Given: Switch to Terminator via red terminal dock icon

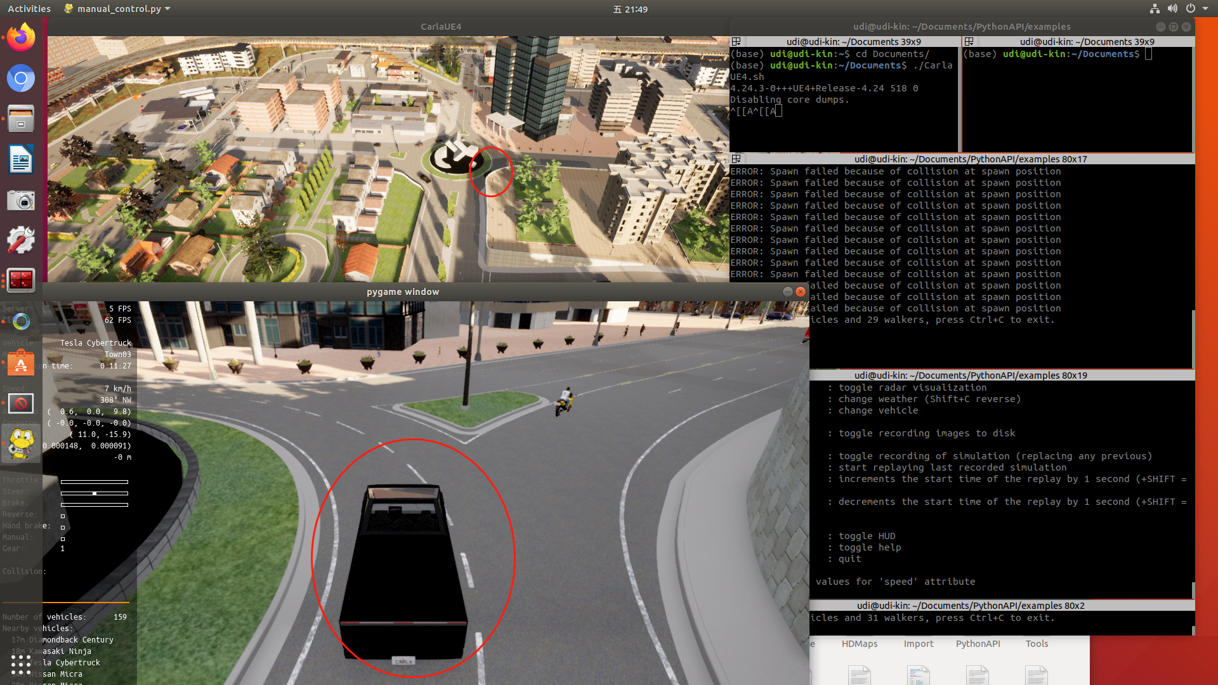Looking at the screenshot, I should pyautogui.click(x=21, y=280).
